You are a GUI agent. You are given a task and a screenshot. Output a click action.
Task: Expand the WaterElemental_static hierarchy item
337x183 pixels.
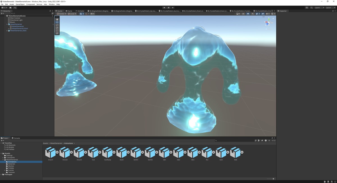(x=7, y=31)
